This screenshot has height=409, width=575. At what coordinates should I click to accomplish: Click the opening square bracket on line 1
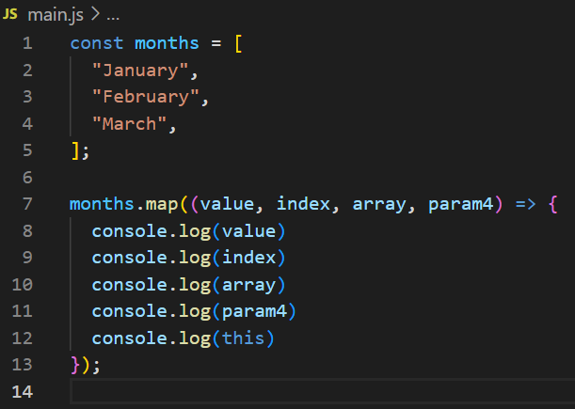pos(238,44)
